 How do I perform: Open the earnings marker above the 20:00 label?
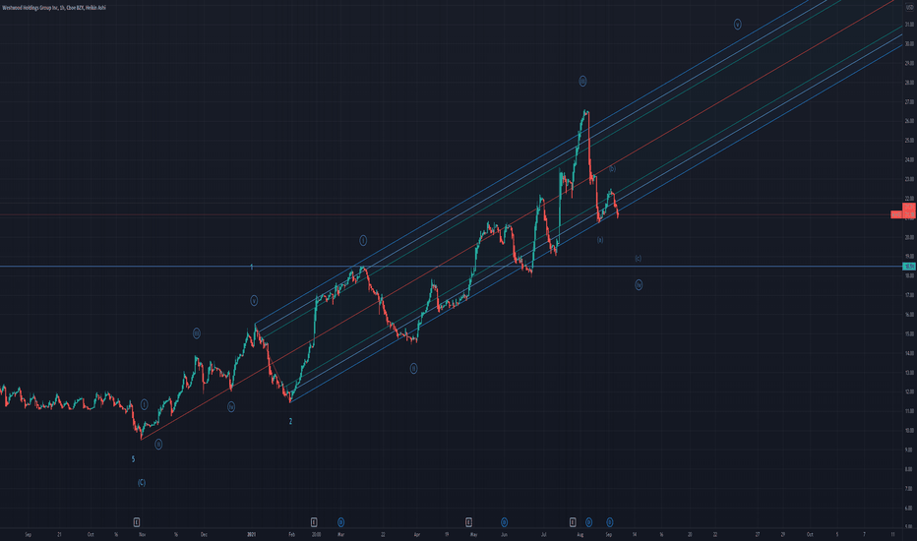coord(314,522)
